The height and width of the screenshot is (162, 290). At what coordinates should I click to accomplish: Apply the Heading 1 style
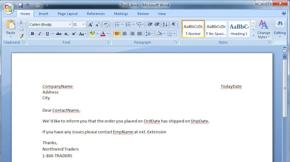(239, 29)
